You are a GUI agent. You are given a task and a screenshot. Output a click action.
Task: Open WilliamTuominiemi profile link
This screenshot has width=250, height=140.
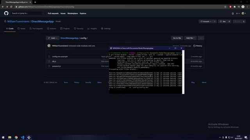[18, 21]
